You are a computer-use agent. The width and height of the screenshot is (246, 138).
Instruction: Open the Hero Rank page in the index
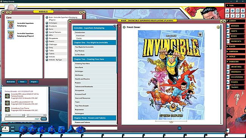[95, 67]
